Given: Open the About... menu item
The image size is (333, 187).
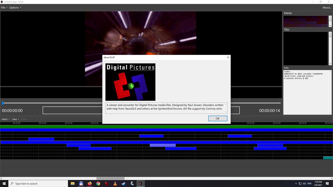Looking at the screenshot, I should point(327,7).
